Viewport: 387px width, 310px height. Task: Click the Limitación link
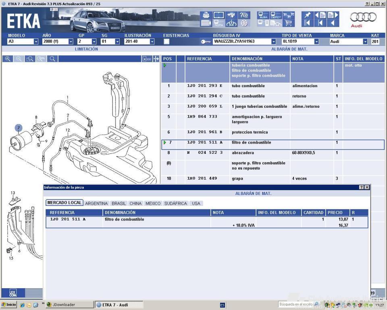pos(86,49)
